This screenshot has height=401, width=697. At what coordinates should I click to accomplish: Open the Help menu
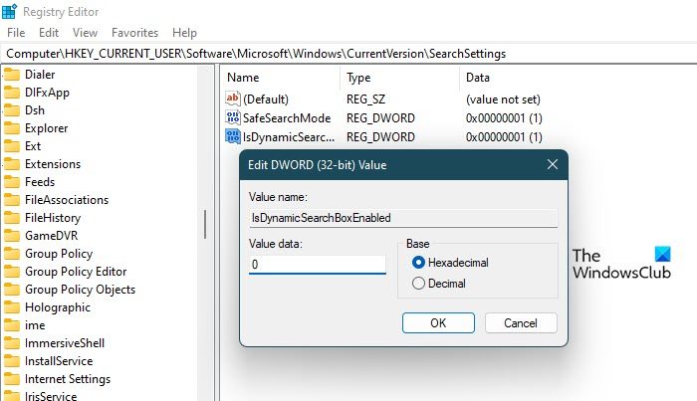coord(184,33)
